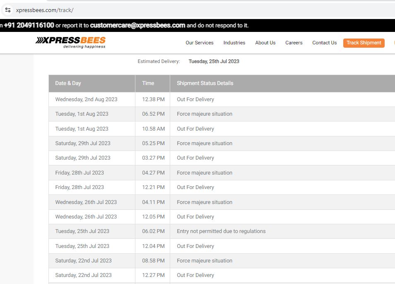Click Friday, 28th Jul 2023 in 04.27 PM row
The image size is (395, 284).
[x=79, y=173]
